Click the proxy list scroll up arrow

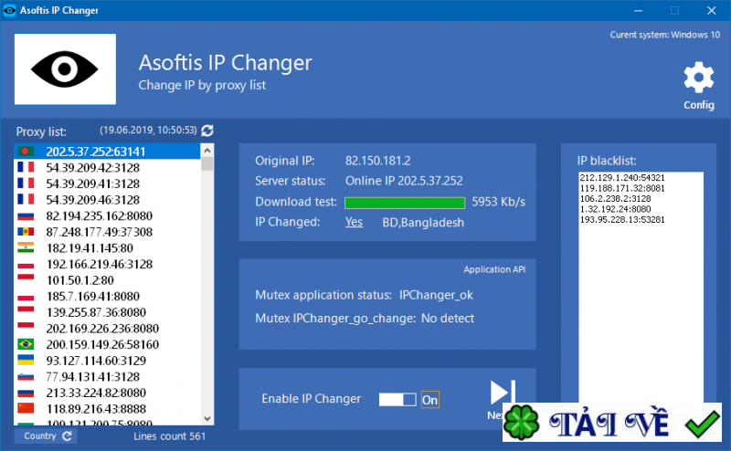(x=207, y=151)
